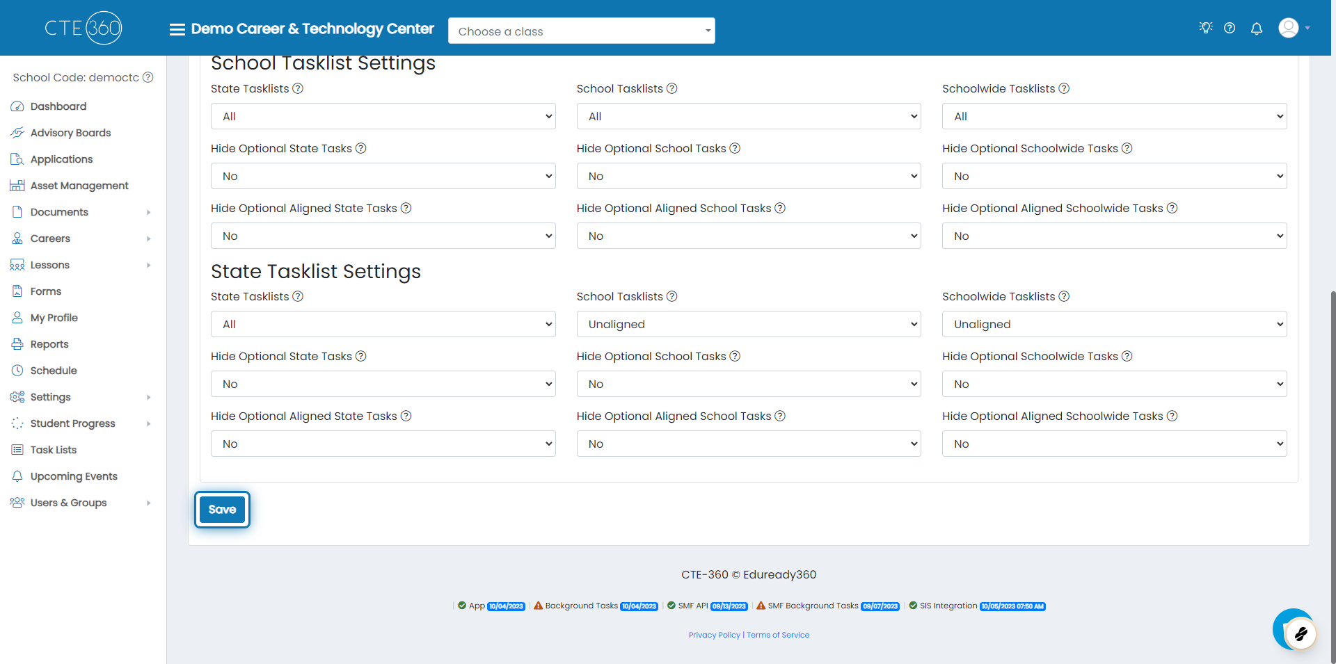Open the user avatar account menu

[1294, 28]
